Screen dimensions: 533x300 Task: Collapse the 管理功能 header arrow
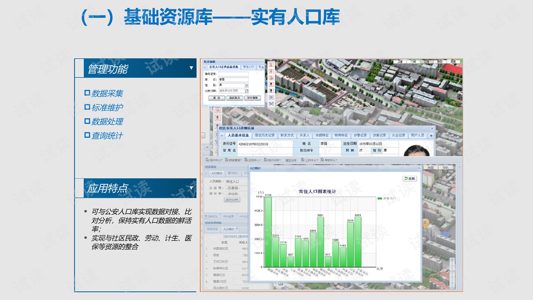coord(191,68)
